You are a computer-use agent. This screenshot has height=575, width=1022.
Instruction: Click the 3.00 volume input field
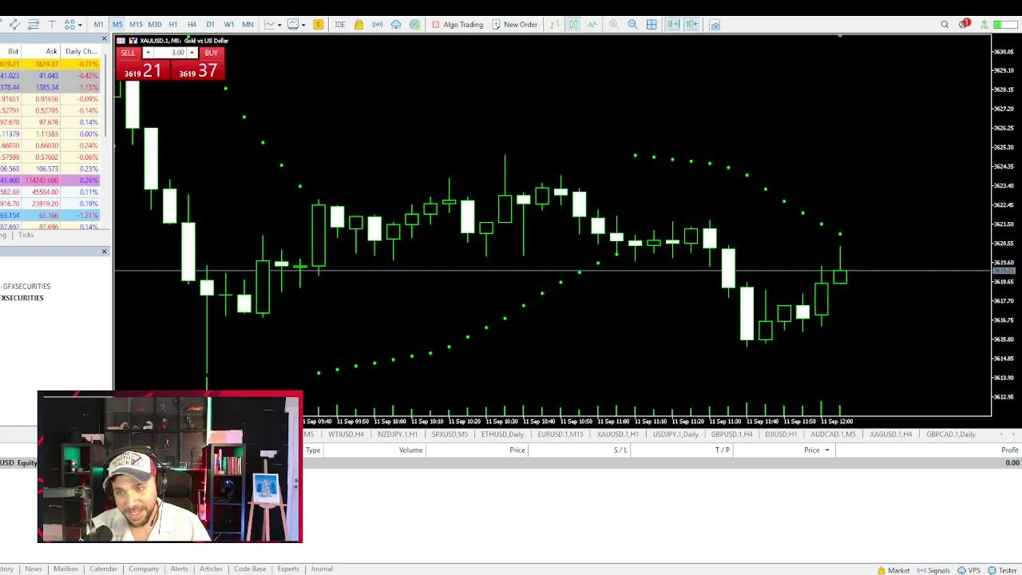170,54
